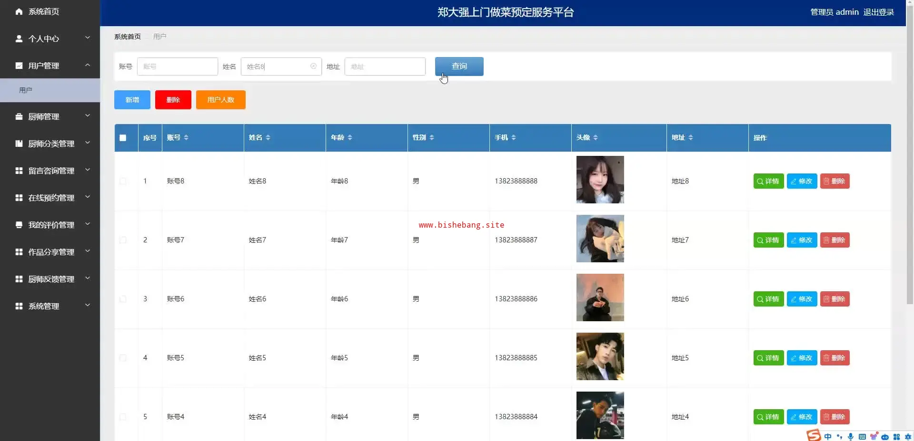Delete the 账号8 row
This screenshot has width=914, height=441.
click(x=835, y=181)
